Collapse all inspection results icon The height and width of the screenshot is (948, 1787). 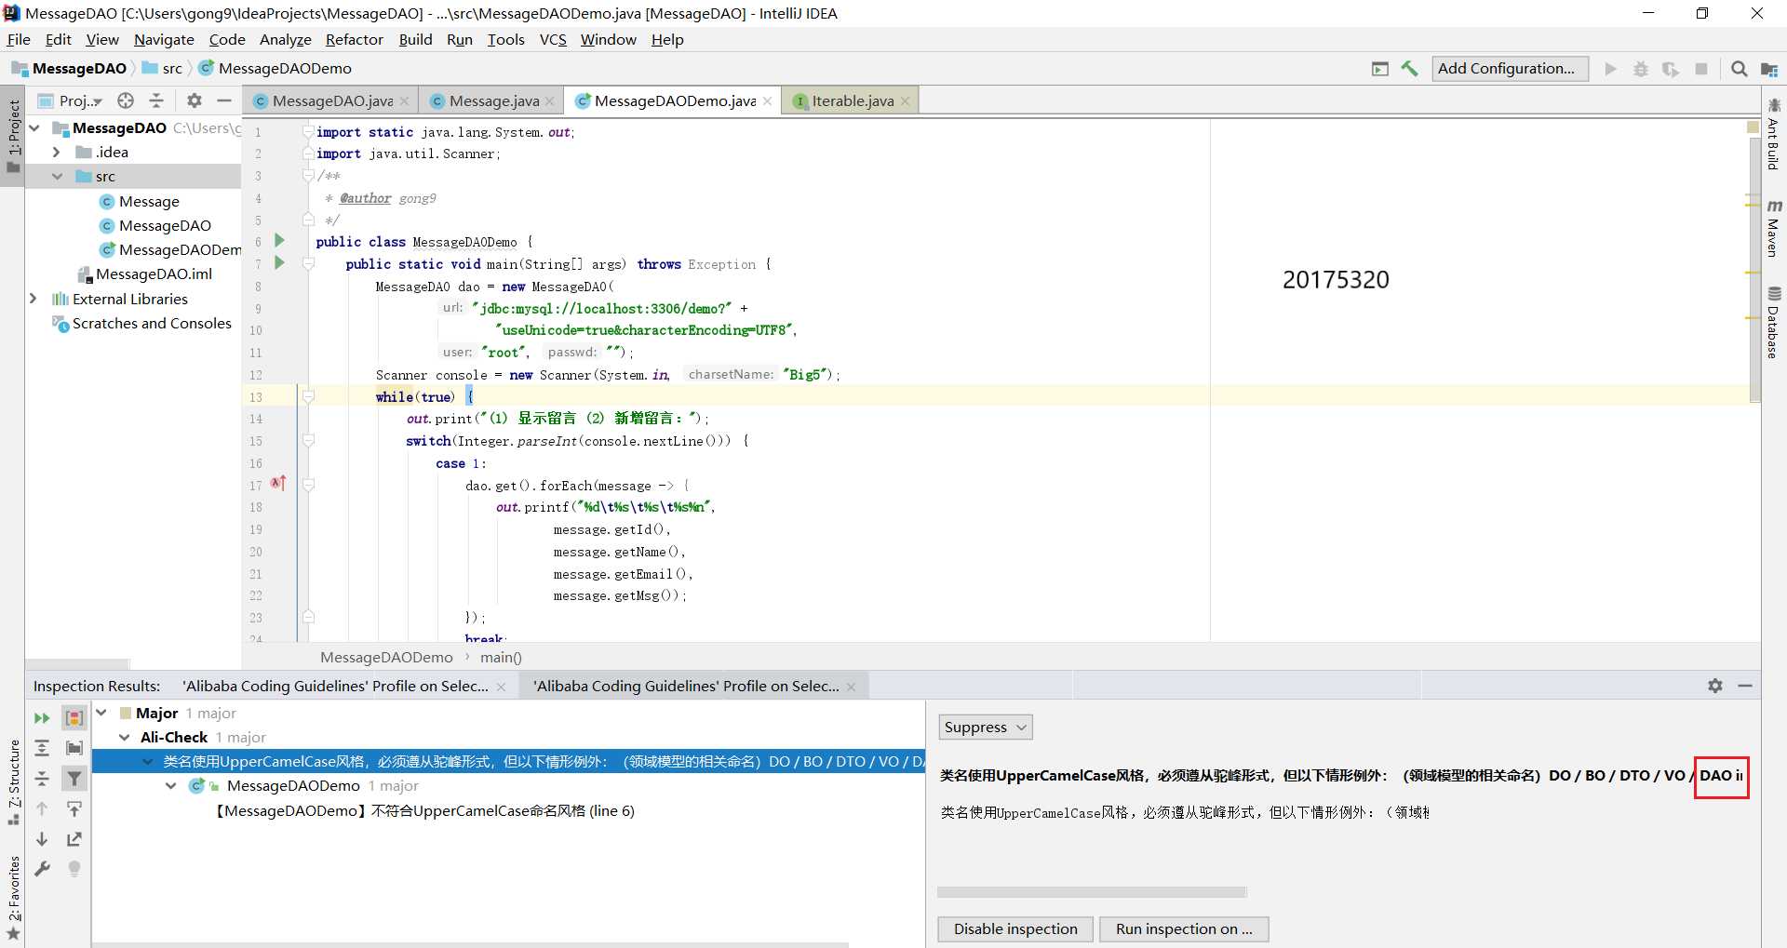[42, 779]
